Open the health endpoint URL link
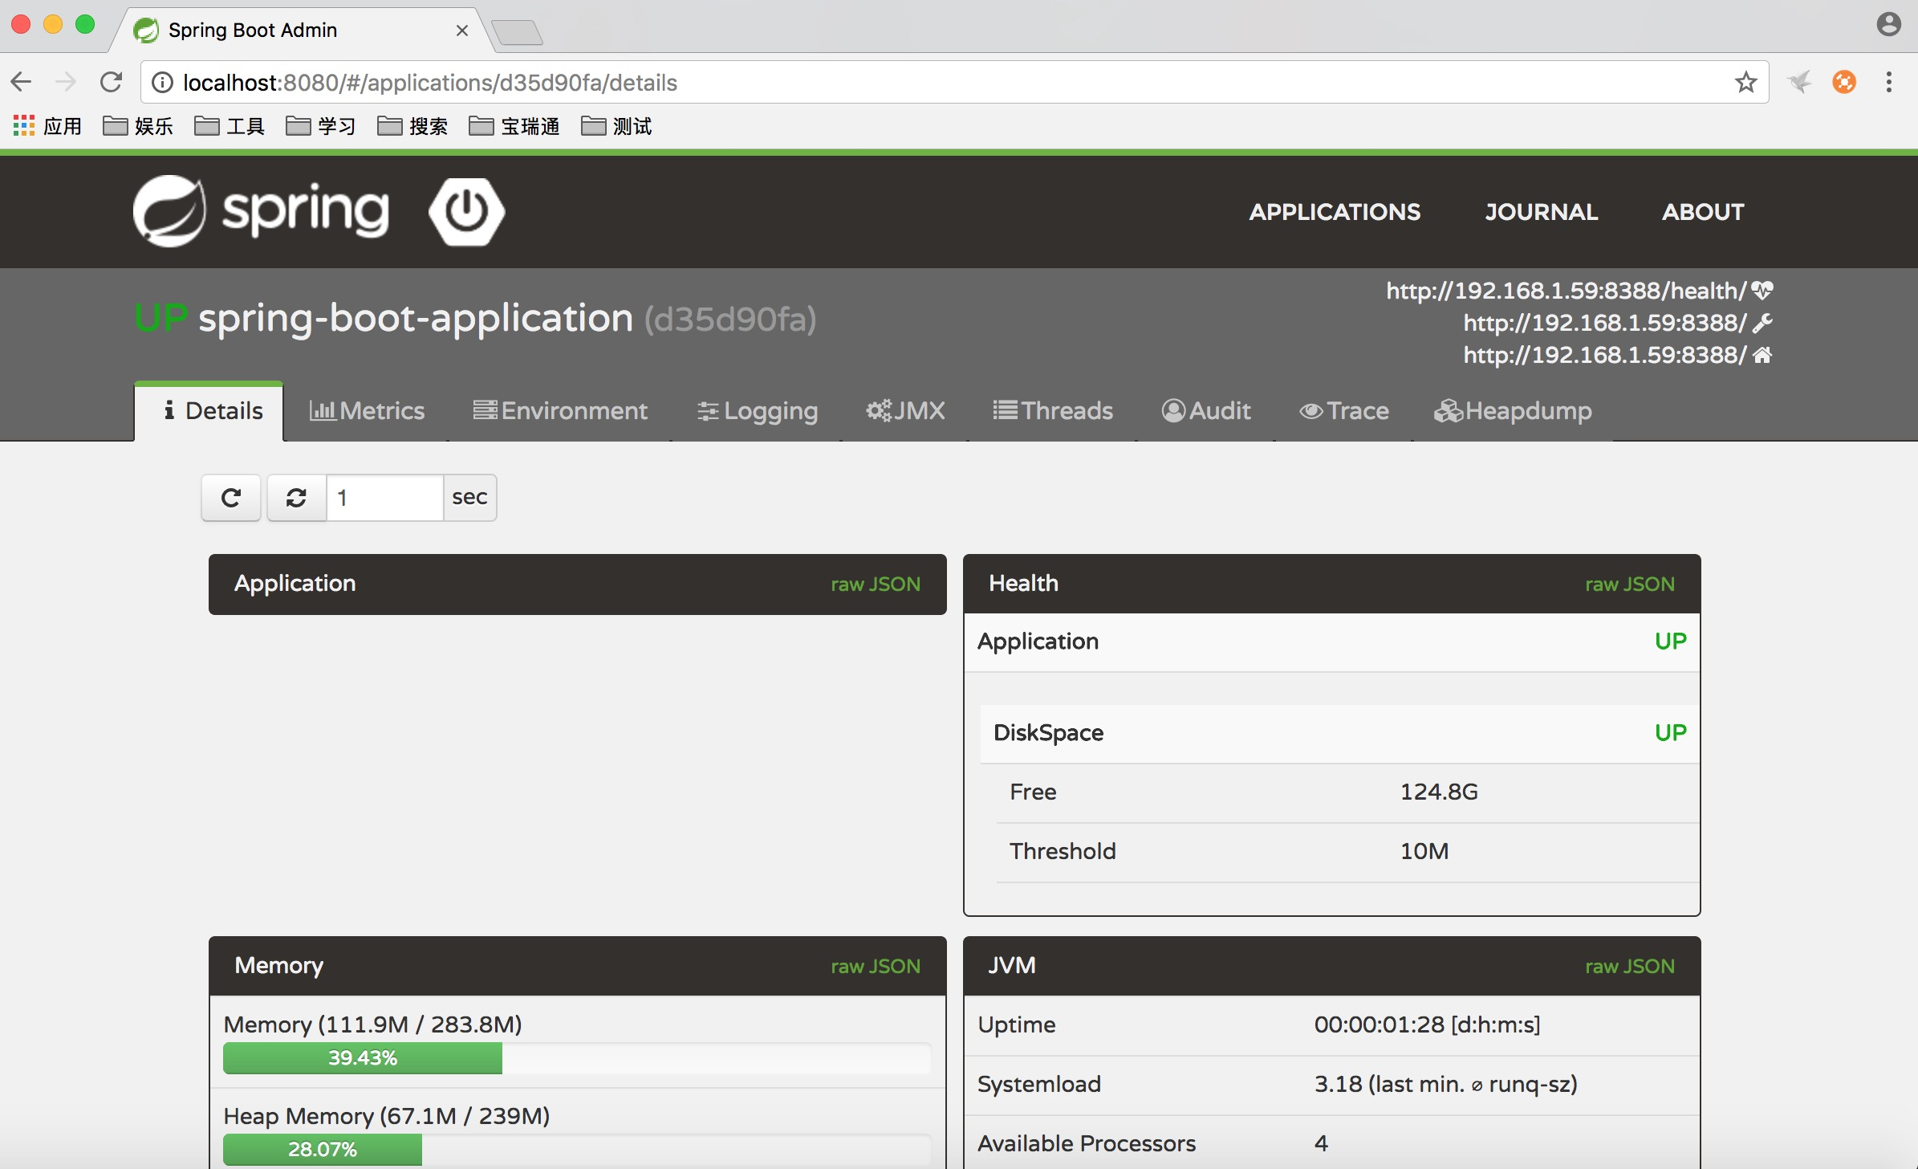 [x=1566, y=291]
